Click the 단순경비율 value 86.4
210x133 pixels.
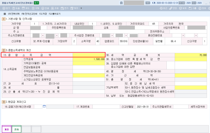pos(173,41)
